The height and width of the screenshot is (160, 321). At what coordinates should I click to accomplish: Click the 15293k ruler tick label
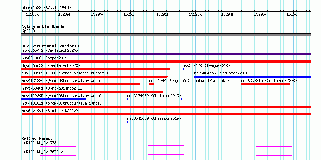[x=195, y=15]
